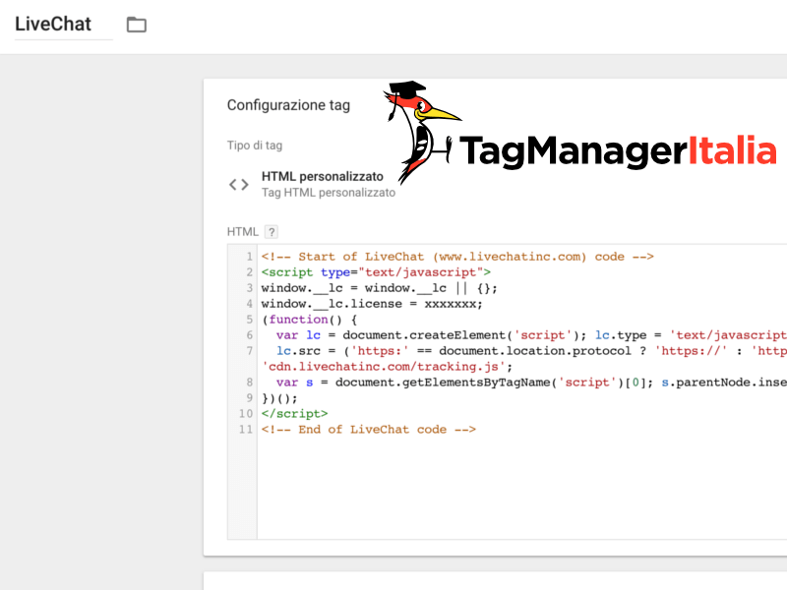Viewport: 787px width, 590px height.
Task: Click the var s getElementsByTagName line
Action: point(531,383)
